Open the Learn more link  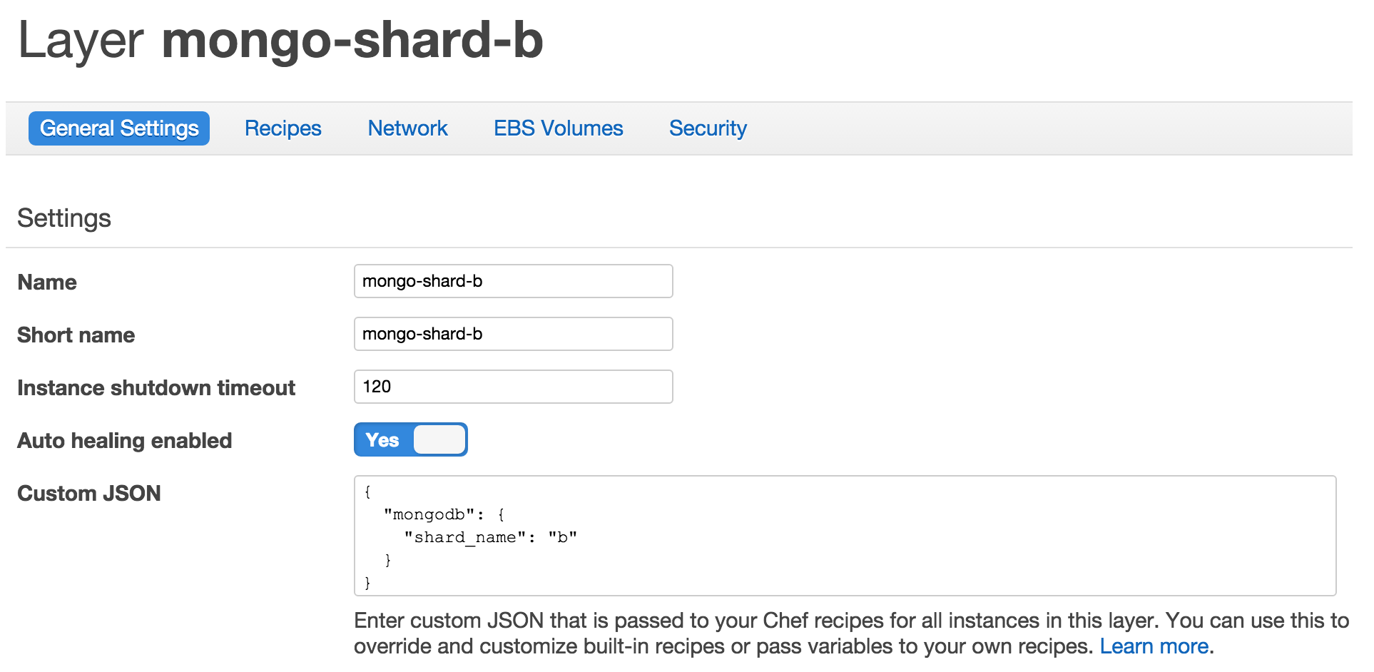[x=1154, y=646]
